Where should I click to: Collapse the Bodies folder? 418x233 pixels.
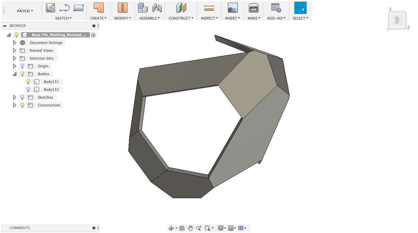[14, 74]
